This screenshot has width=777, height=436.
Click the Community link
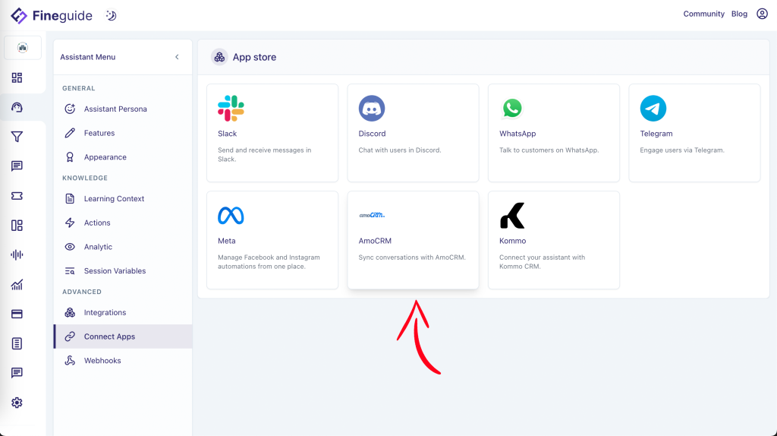tap(703, 14)
